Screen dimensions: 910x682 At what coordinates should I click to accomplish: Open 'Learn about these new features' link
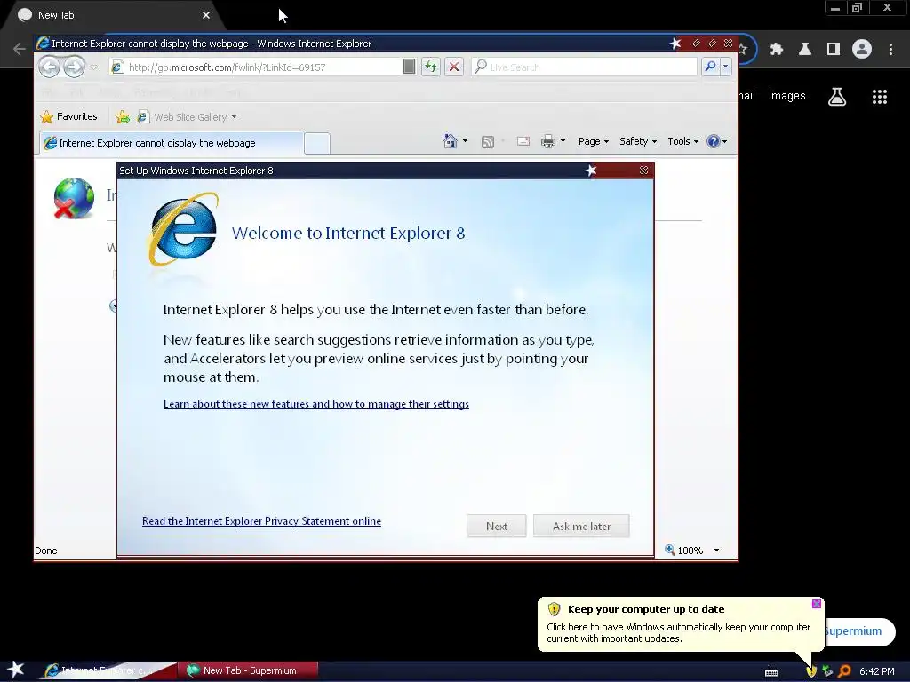point(316,404)
